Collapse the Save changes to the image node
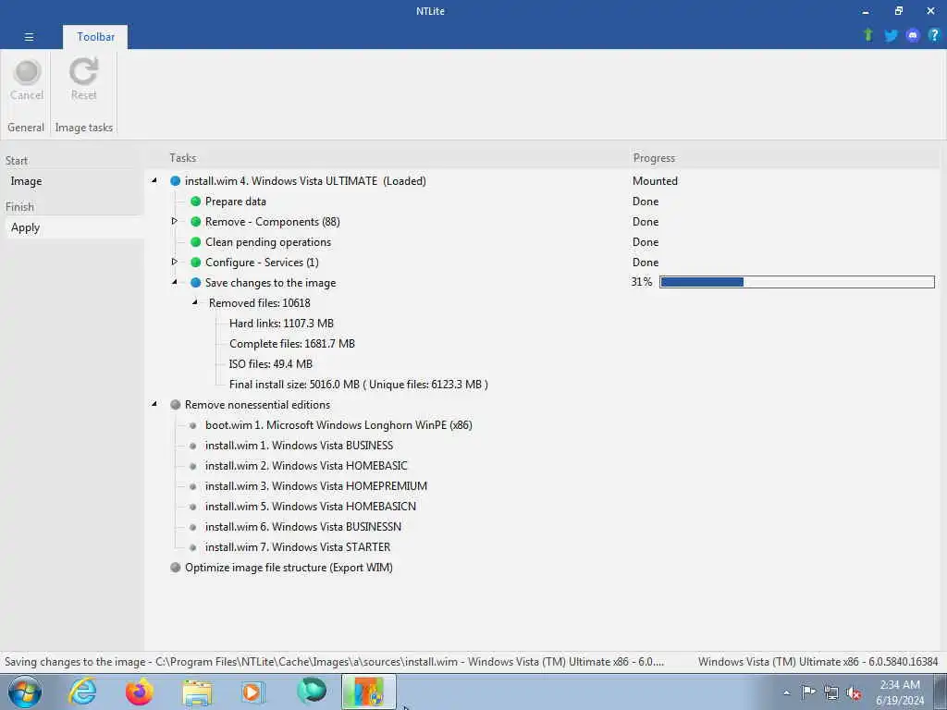Image resolution: width=947 pixels, height=710 pixels. pyautogui.click(x=175, y=282)
